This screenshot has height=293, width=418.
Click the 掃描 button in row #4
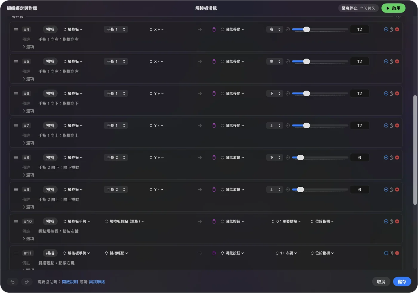pos(50,30)
